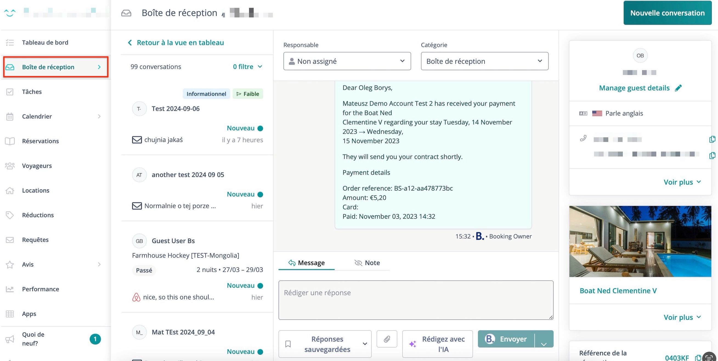Click the pencil icon to edit guest details

point(678,88)
